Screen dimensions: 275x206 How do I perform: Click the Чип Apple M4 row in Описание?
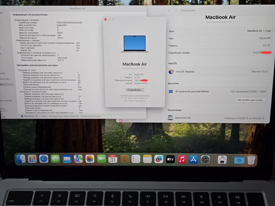pyautogui.click(x=220, y=38)
